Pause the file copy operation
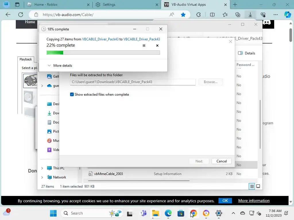The height and width of the screenshot is (220, 294). tap(144, 46)
